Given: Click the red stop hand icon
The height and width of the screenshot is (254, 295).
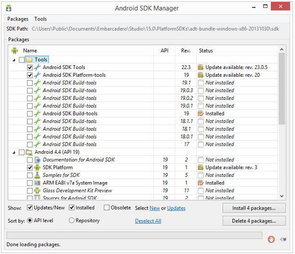Looking at the screenshot, I should (271, 240).
